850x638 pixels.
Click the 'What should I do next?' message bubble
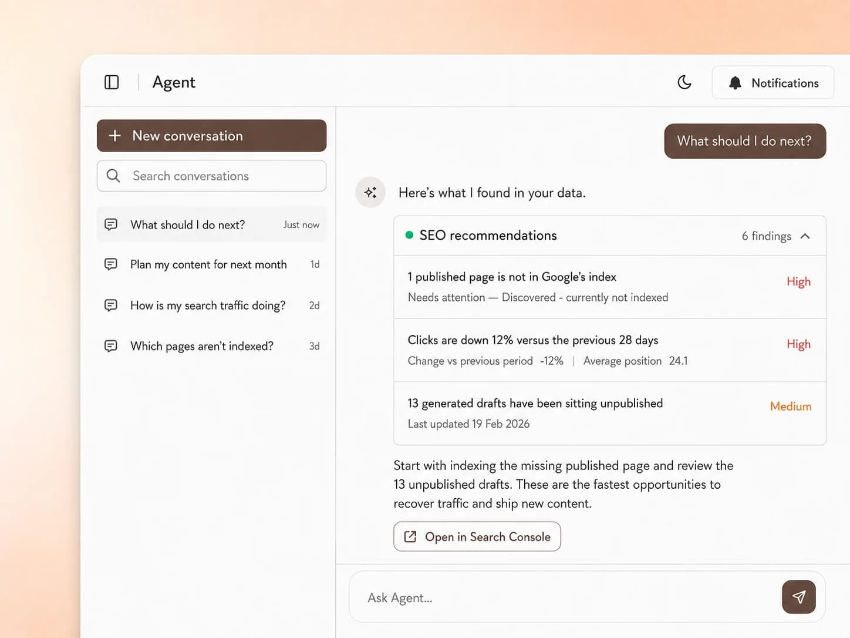click(x=745, y=141)
